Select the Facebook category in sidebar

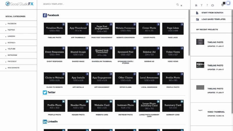click(x=18, y=24)
